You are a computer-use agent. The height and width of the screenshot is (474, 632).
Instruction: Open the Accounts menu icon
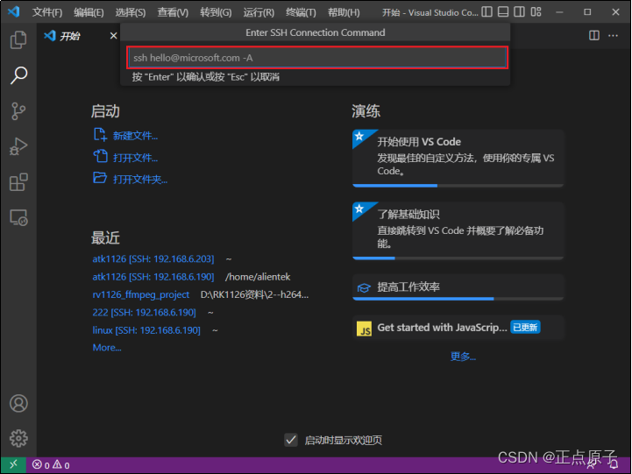[18, 403]
